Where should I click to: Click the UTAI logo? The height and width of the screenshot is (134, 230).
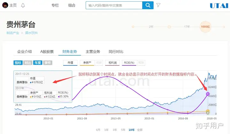tap(219, 6)
